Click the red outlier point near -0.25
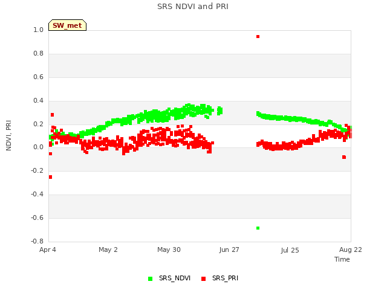The height and width of the screenshot is (290, 387). (50, 177)
